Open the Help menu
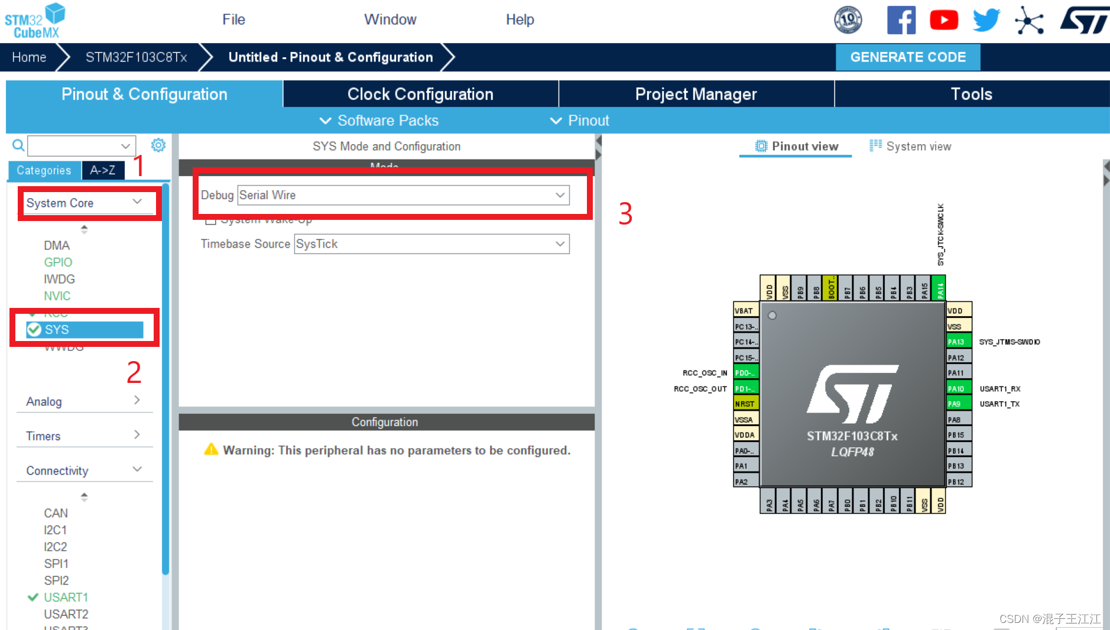Screen dimensions: 1110x630 [520, 20]
